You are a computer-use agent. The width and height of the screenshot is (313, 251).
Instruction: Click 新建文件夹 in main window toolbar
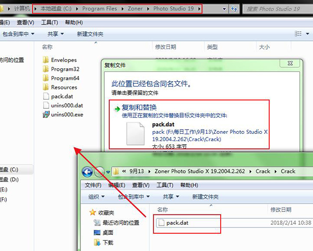(90, 34)
